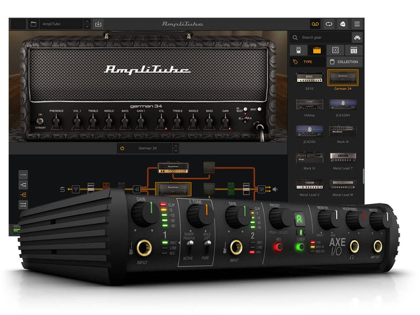
Task: Choose the Metal Lead W amp thumbnail
Action: click(x=343, y=184)
